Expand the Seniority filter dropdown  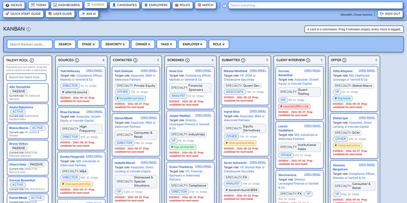click(115, 44)
